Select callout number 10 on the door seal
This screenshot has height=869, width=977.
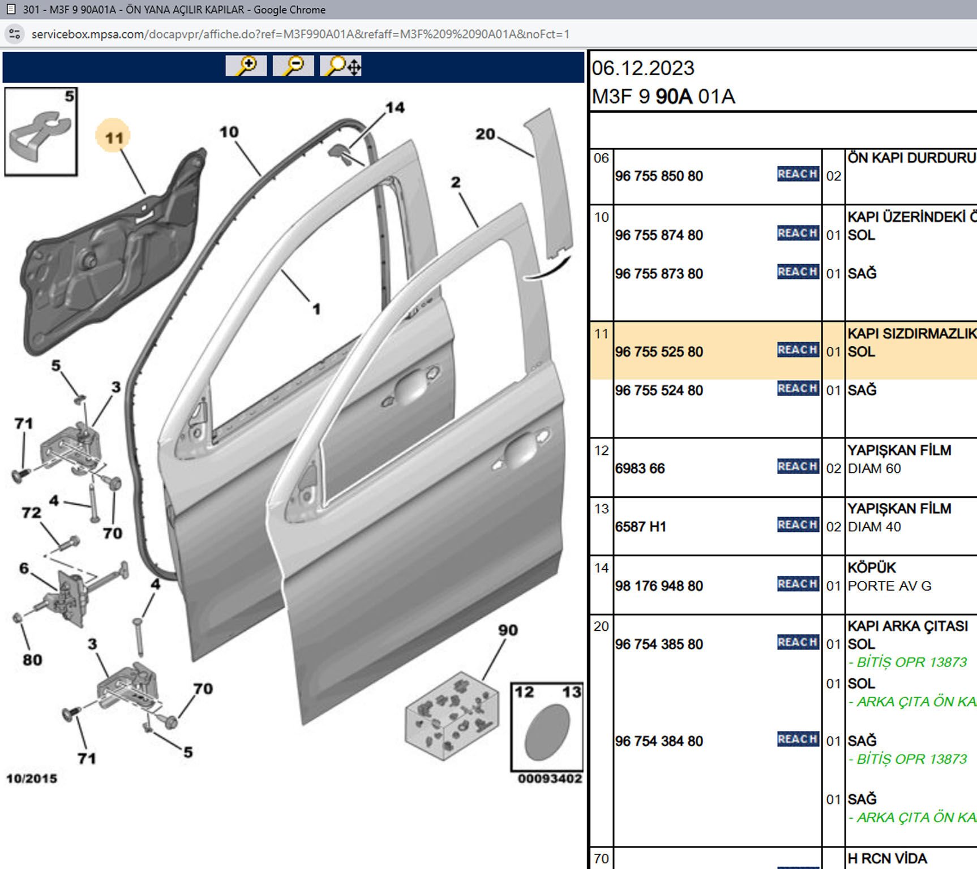tap(229, 132)
